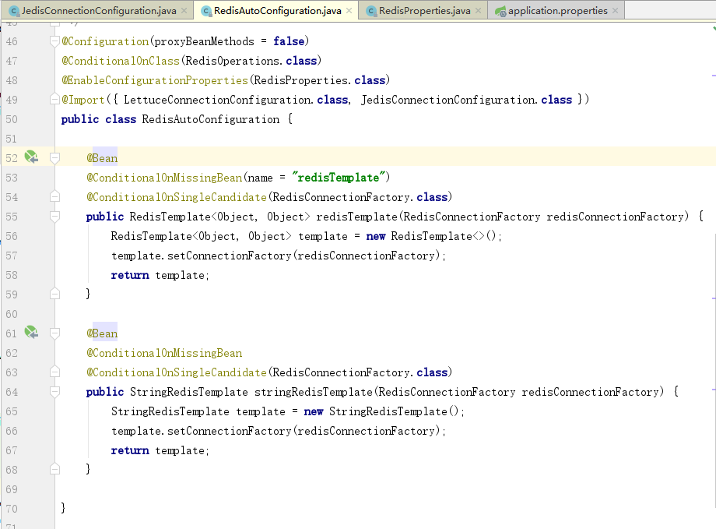716x529 pixels.
Task: Click the "redisTemplate" string literal
Action: click(339, 178)
